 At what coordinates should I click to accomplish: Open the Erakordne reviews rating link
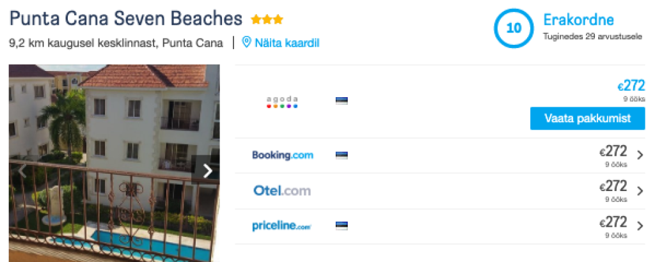tap(578, 20)
